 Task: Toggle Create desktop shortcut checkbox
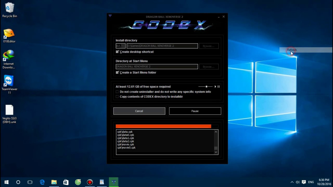pyautogui.click(x=117, y=52)
